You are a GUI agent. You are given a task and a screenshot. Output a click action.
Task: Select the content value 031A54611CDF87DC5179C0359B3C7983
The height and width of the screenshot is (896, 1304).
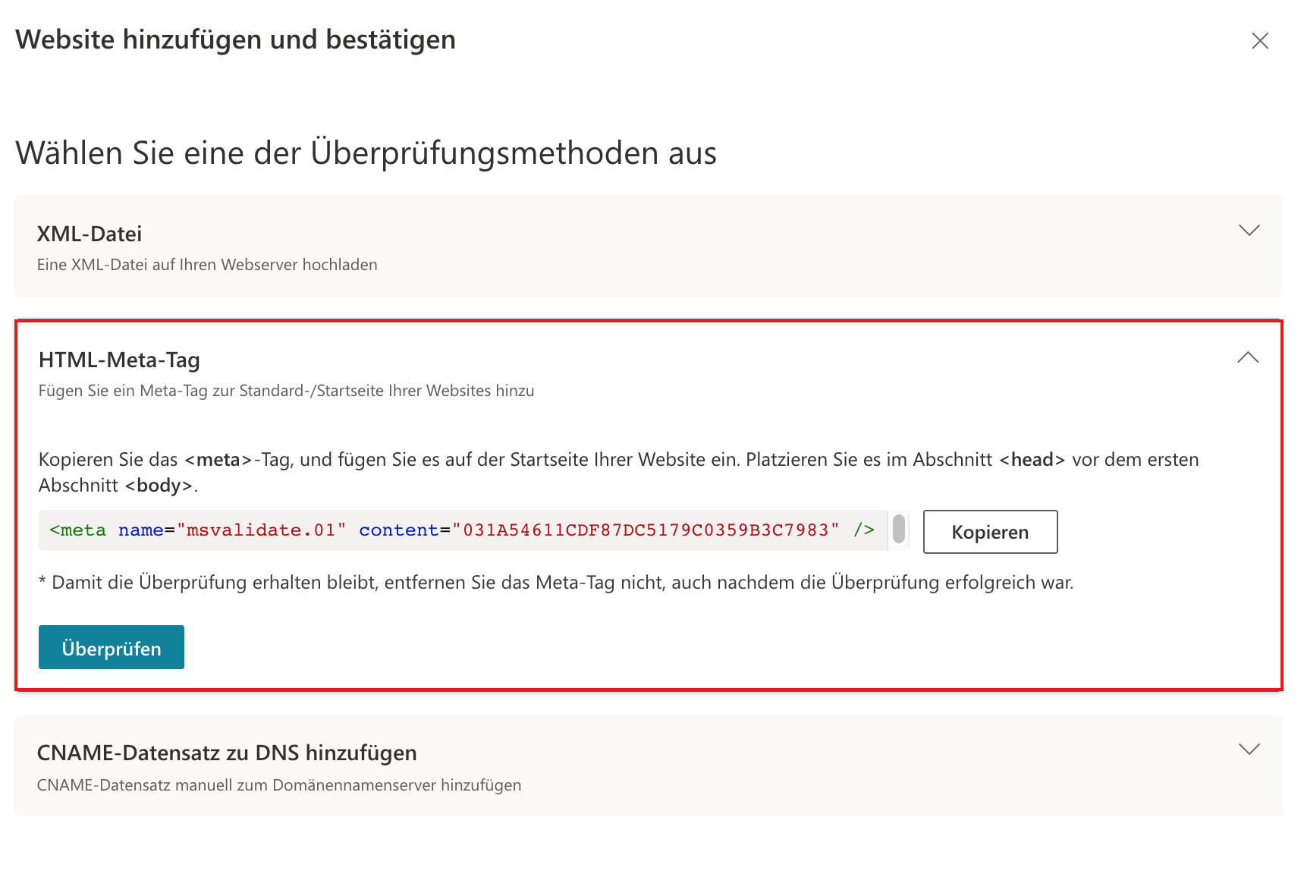click(x=644, y=530)
